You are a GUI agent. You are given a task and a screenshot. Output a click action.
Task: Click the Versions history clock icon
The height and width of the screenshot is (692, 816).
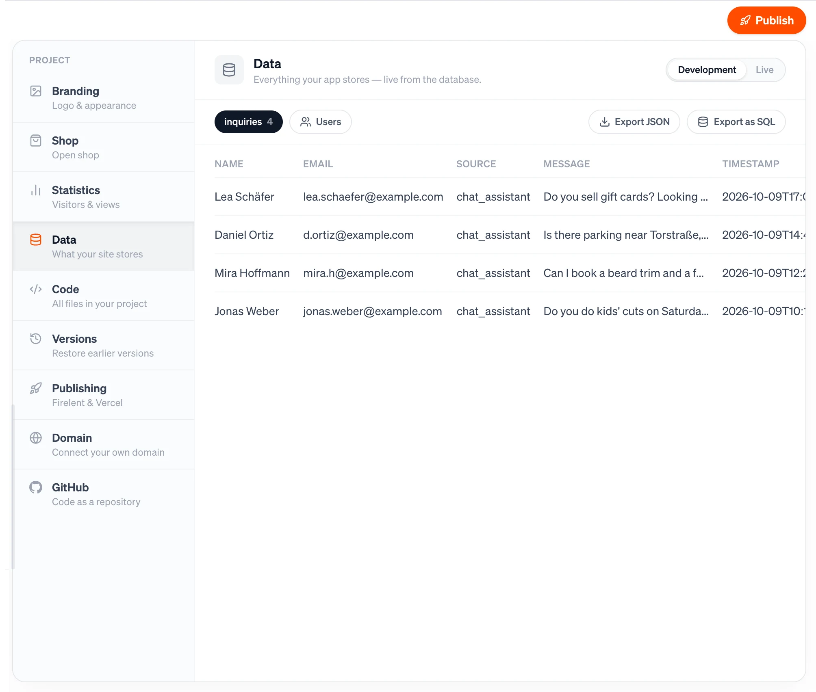coord(36,339)
